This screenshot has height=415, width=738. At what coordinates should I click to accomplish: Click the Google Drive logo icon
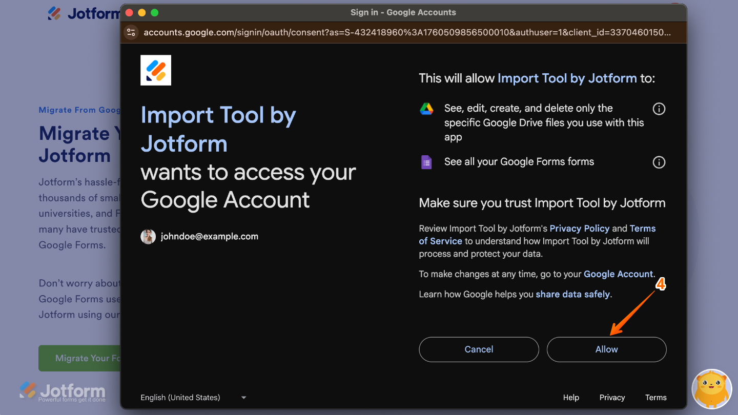point(426,109)
